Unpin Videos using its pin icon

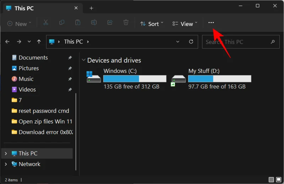[x=70, y=90]
